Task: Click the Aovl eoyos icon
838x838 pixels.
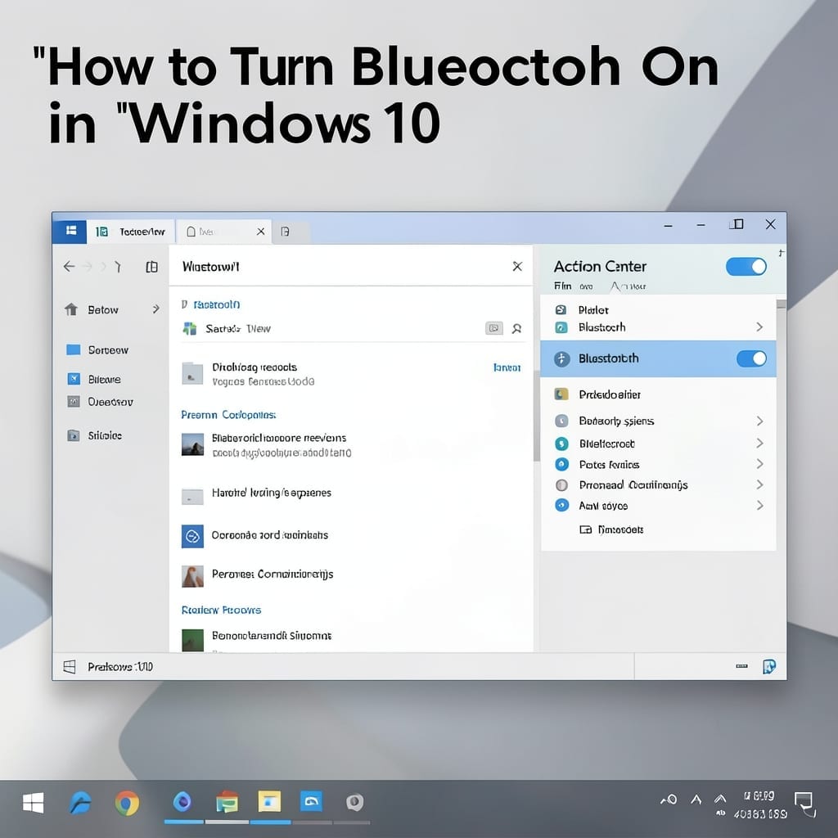Action: 561,505
